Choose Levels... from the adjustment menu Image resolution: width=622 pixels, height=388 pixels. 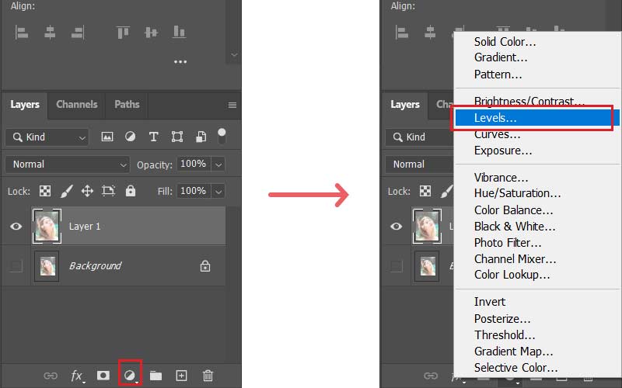coord(537,118)
